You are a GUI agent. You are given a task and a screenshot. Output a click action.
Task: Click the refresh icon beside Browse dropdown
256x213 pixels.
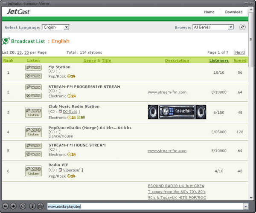tap(242, 27)
